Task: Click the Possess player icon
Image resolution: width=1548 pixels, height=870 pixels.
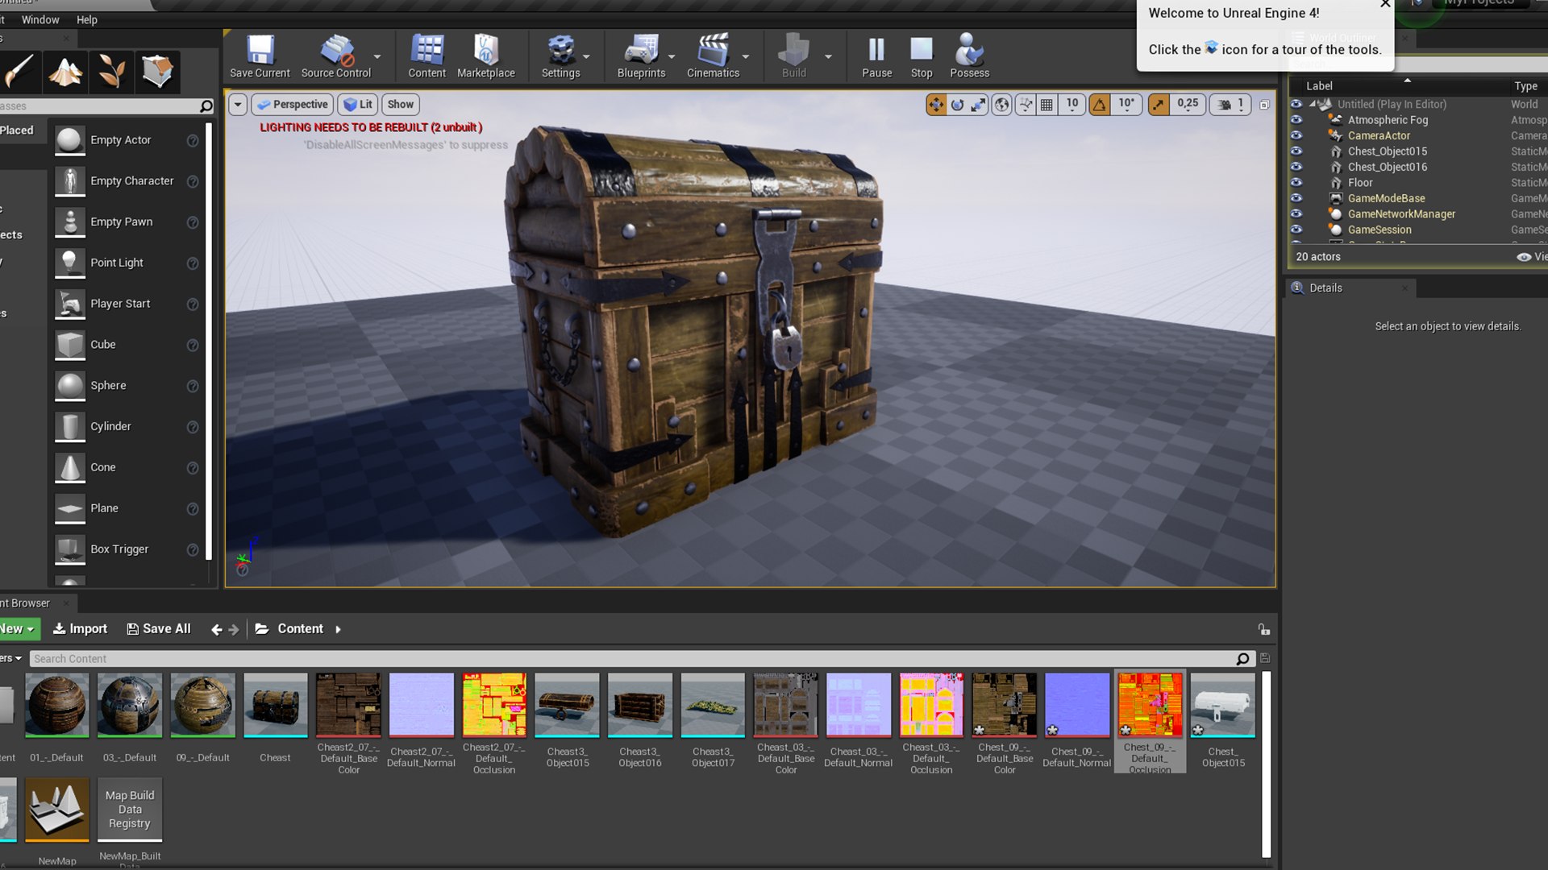Action: click(969, 56)
